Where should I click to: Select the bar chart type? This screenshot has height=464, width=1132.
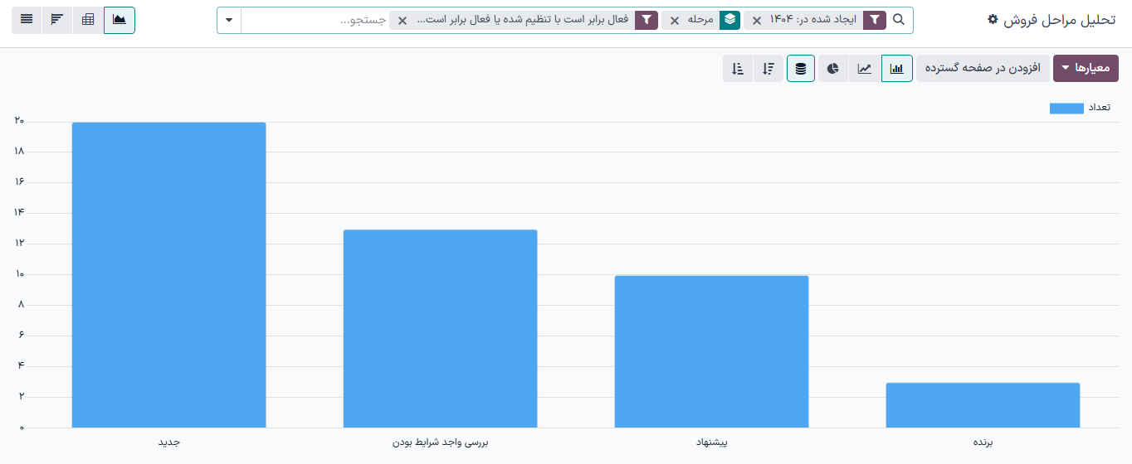pos(896,69)
